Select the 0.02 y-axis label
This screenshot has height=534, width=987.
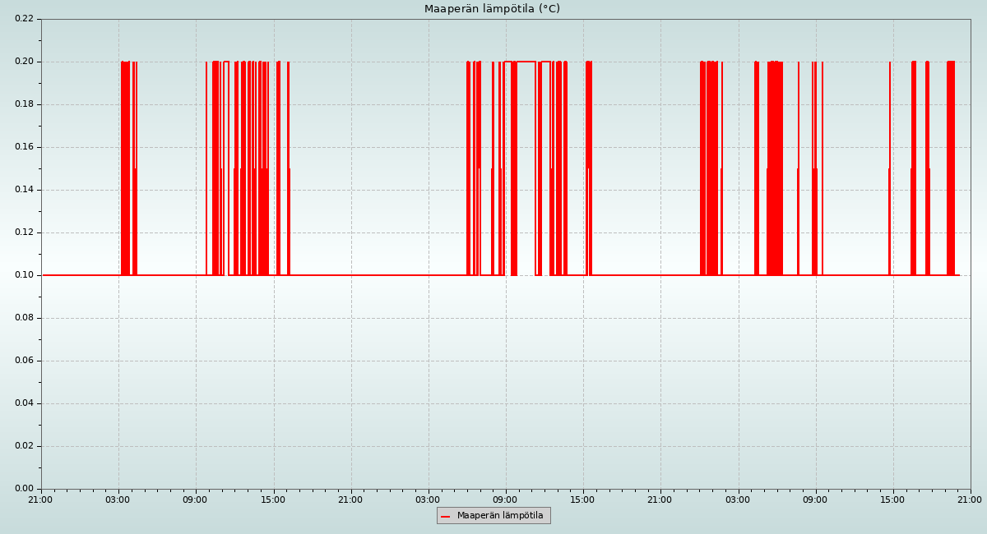[x=24, y=446]
